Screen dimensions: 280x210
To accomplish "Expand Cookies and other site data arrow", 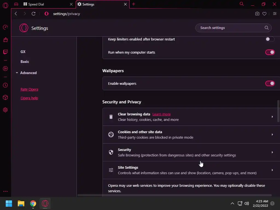I will pyautogui.click(x=272, y=135).
